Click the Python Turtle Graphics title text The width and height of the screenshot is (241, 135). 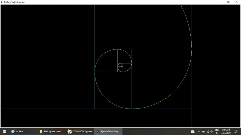(14, 2)
